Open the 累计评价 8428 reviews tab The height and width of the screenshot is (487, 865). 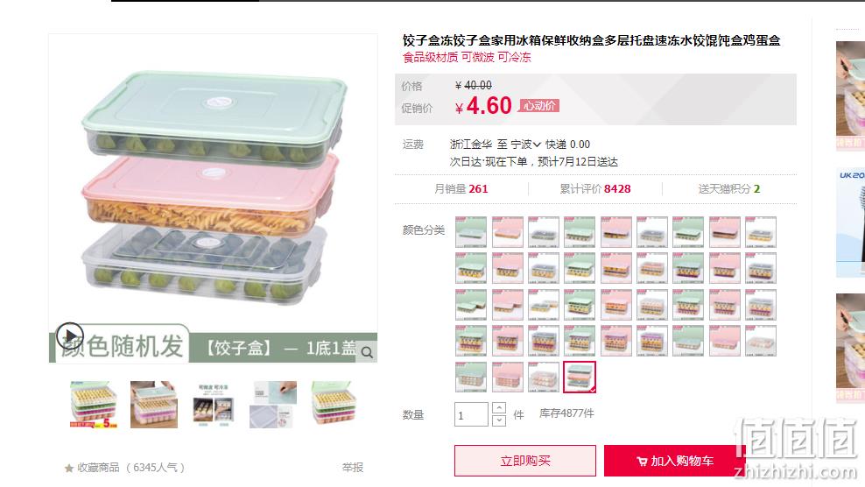point(595,189)
